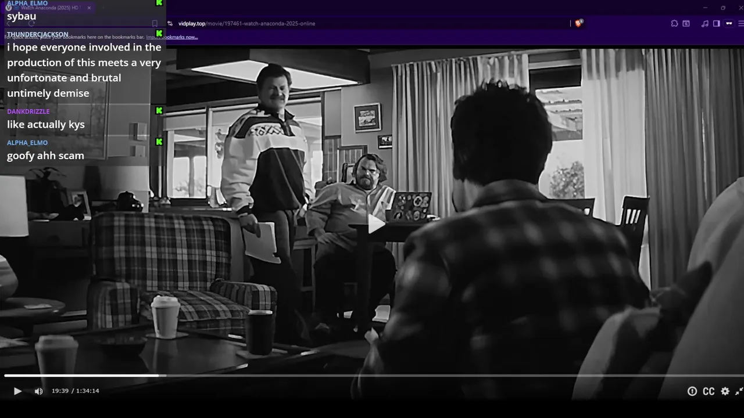Maximize the browser window

coord(723,8)
